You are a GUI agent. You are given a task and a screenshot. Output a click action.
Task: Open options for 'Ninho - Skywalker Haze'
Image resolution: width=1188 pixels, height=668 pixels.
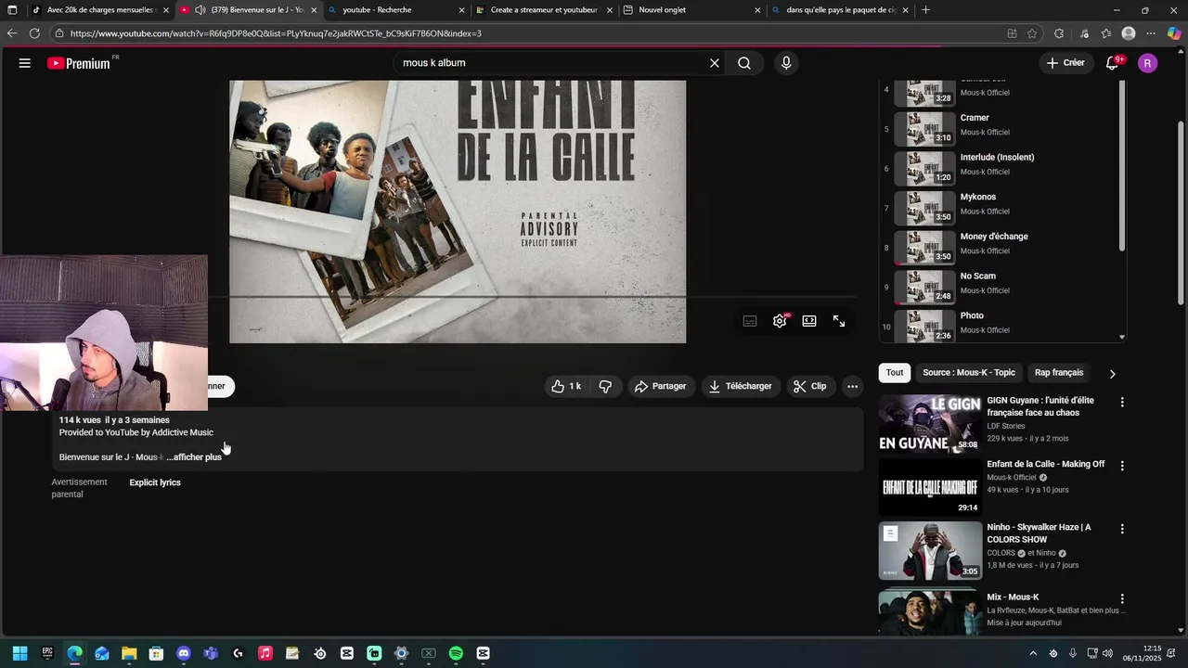point(1122,529)
